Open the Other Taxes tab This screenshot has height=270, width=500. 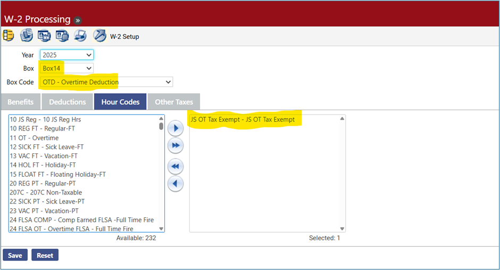pos(174,102)
